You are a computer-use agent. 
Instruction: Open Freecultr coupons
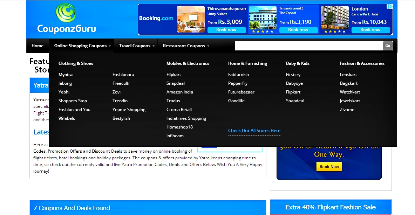[x=121, y=83]
